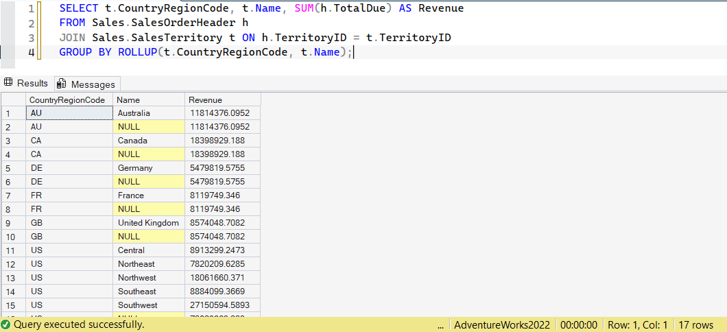Open the Messages tab
The image size is (727, 332).
pyautogui.click(x=88, y=84)
